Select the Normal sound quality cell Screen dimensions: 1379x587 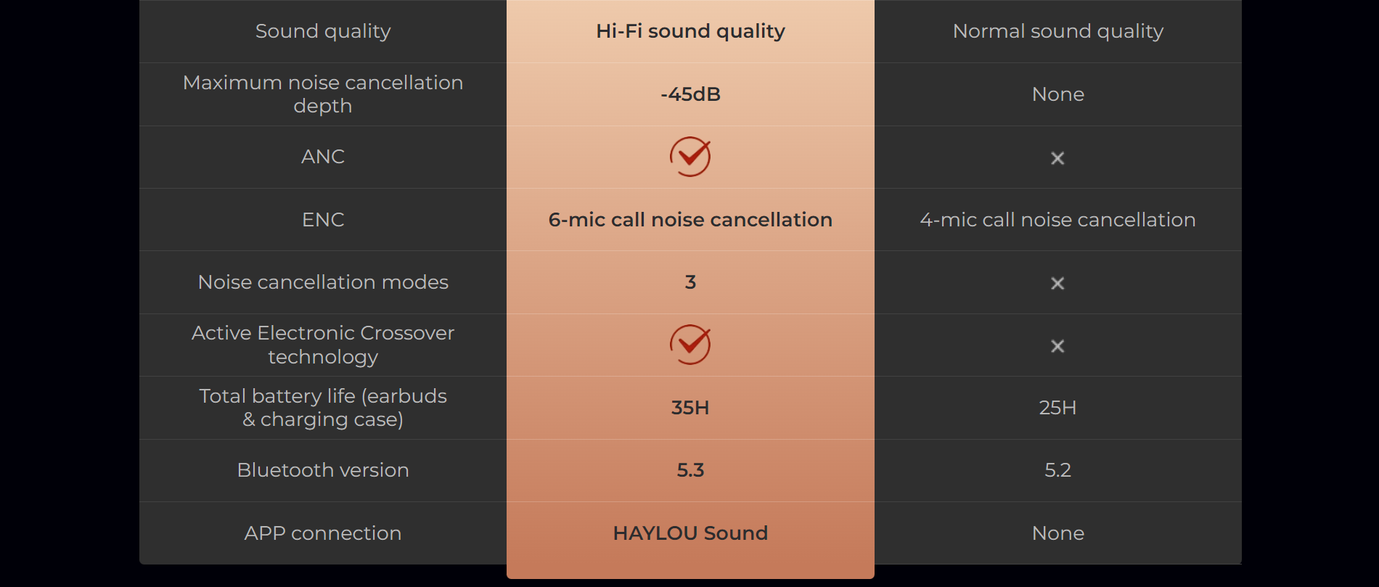(x=1057, y=31)
